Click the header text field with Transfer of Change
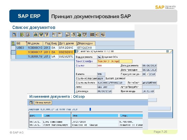This screenshot has width=187, height=140. [x=115, y=61]
